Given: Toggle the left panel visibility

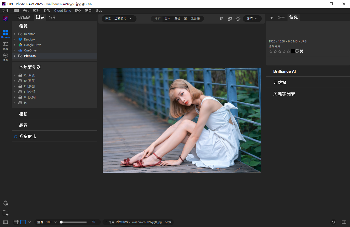Looking at the screenshot, I should 5,222.
